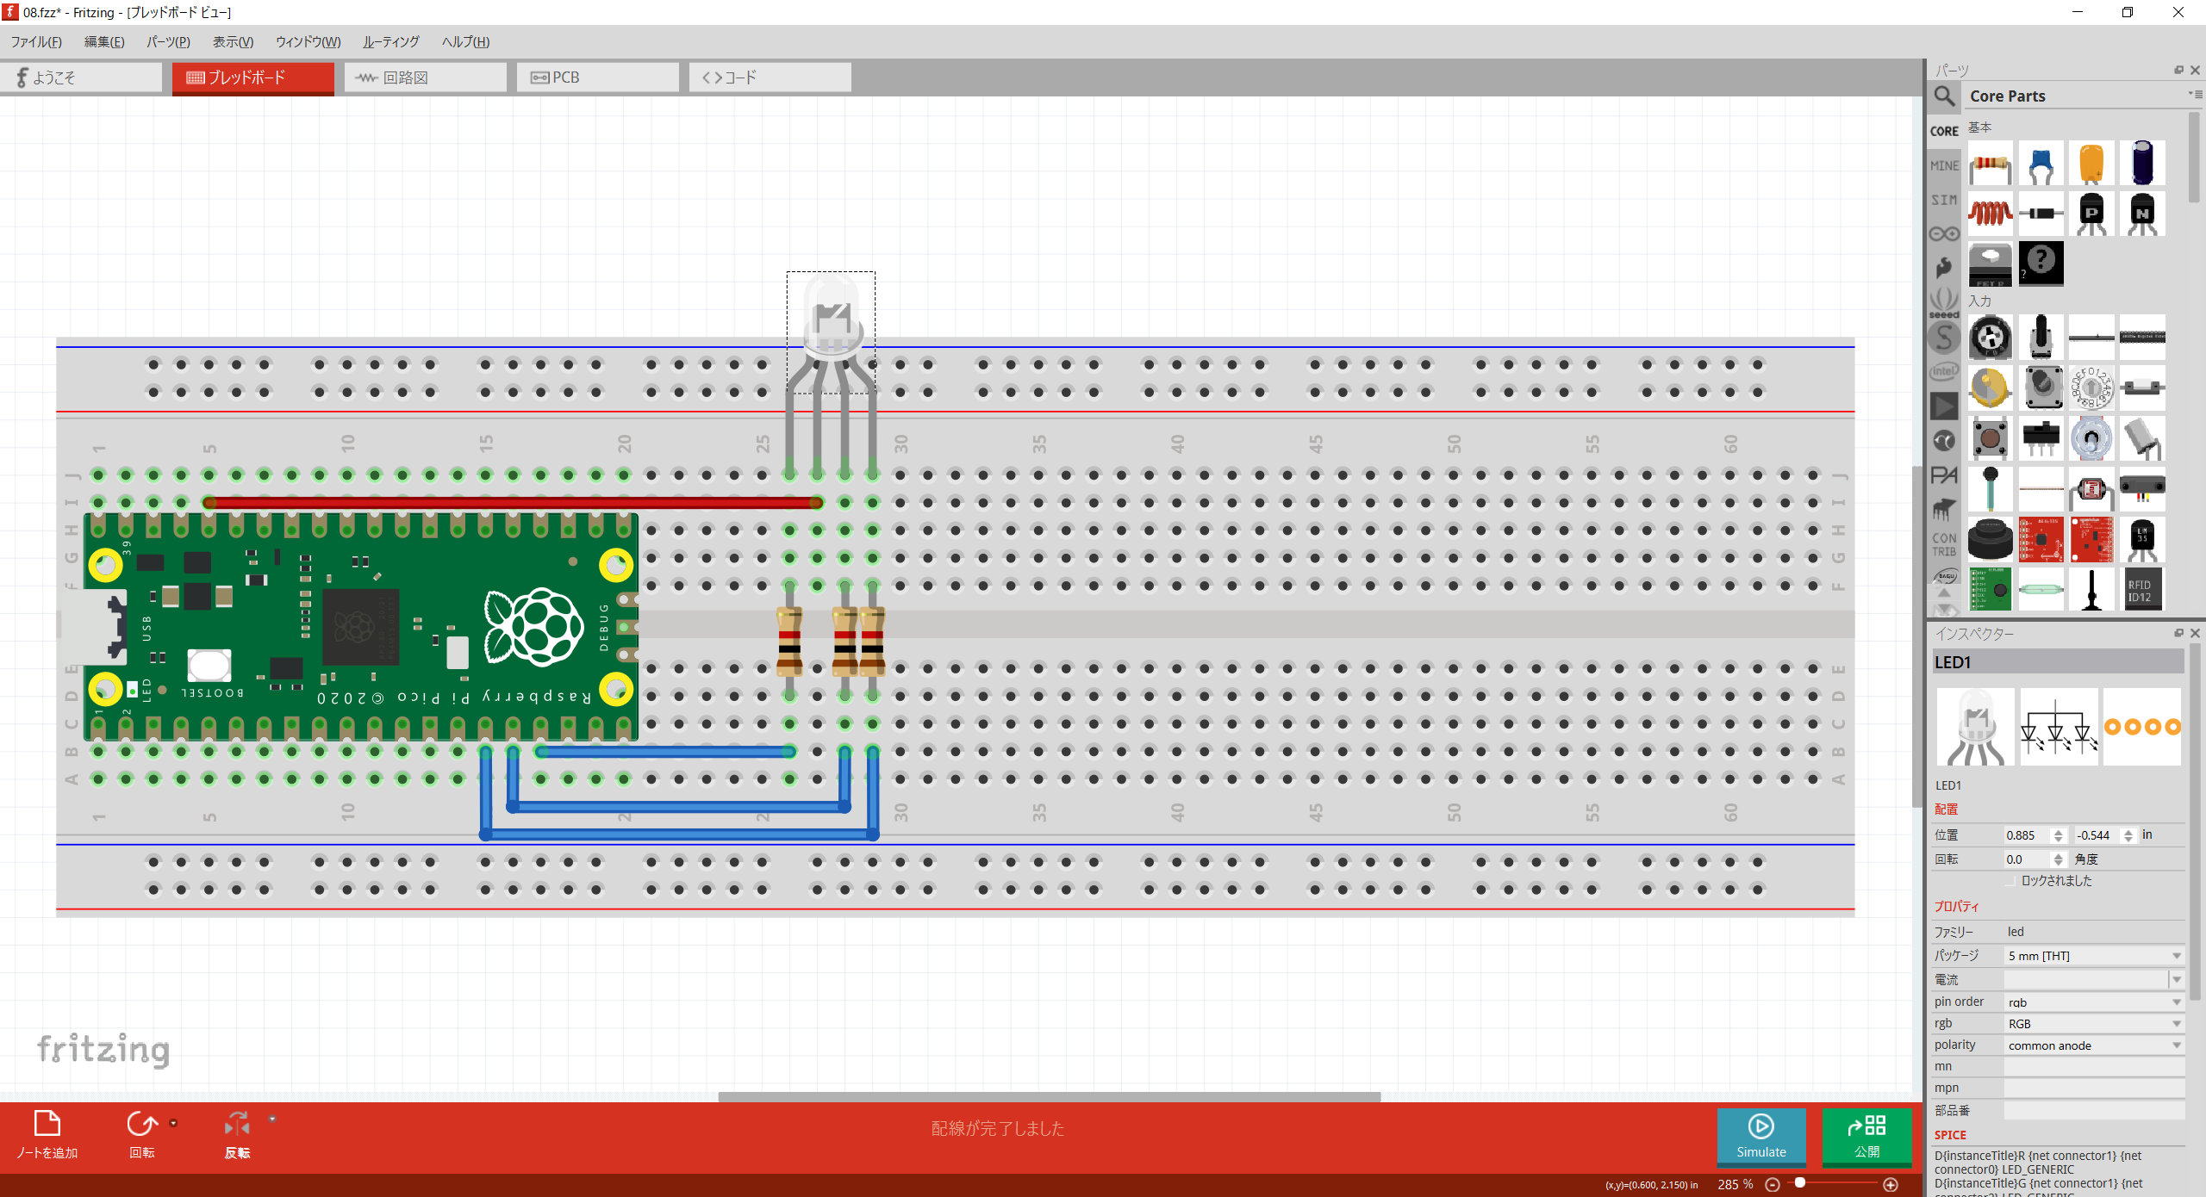Choose the RFID ID12 part
Viewport: 2206px width, 1197px height.
[x=2141, y=590]
